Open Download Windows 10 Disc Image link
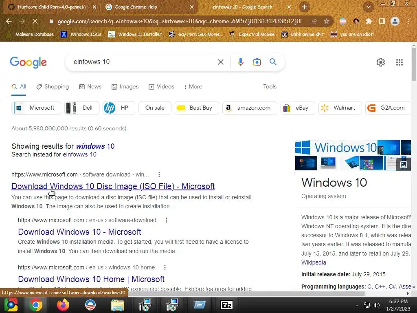This screenshot has height=313, width=417. click(x=113, y=186)
